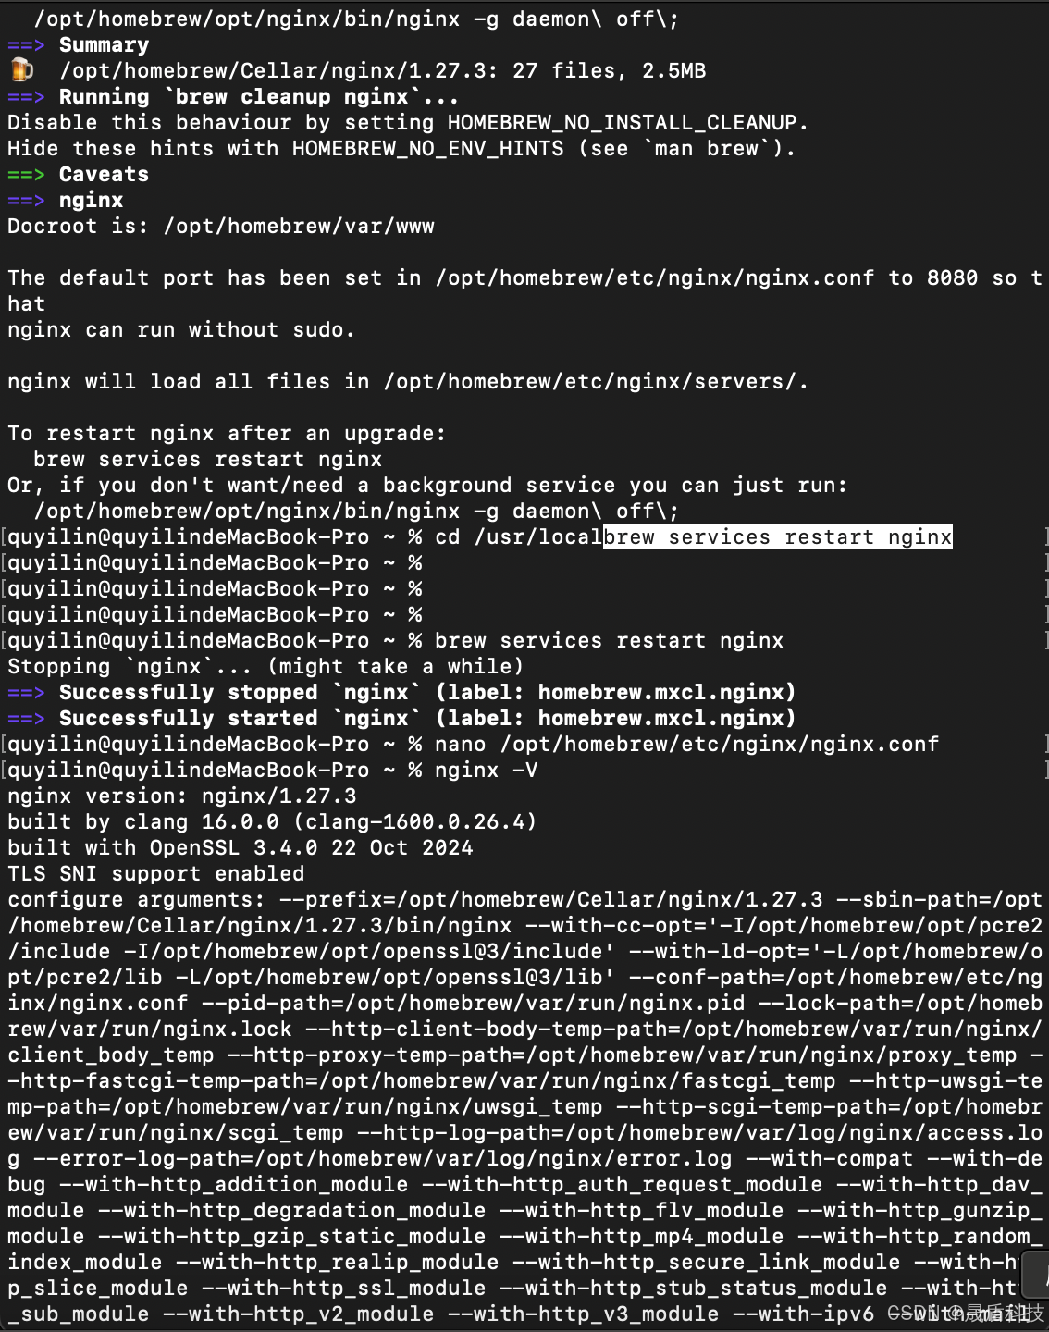1049x1332 pixels.
Task: Click the Docroot path /opt/homebrew/var/www
Action: [x=299, y=227]
